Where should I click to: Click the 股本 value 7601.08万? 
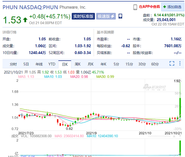pyautogui.click(x=173, y=46)
